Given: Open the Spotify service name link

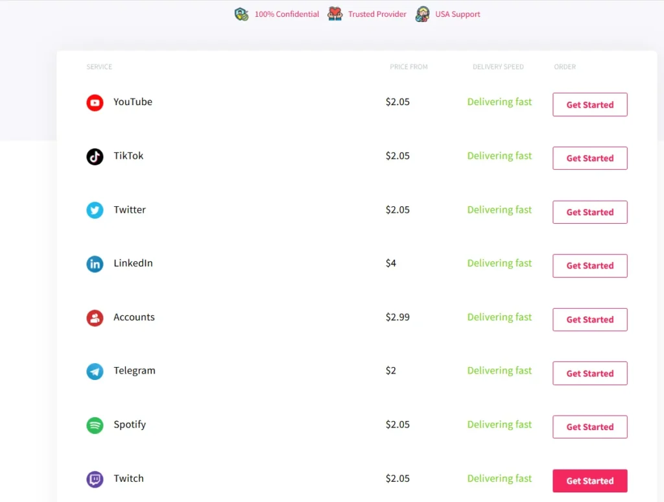Looking at the screenshot, I should coord(130,425).
